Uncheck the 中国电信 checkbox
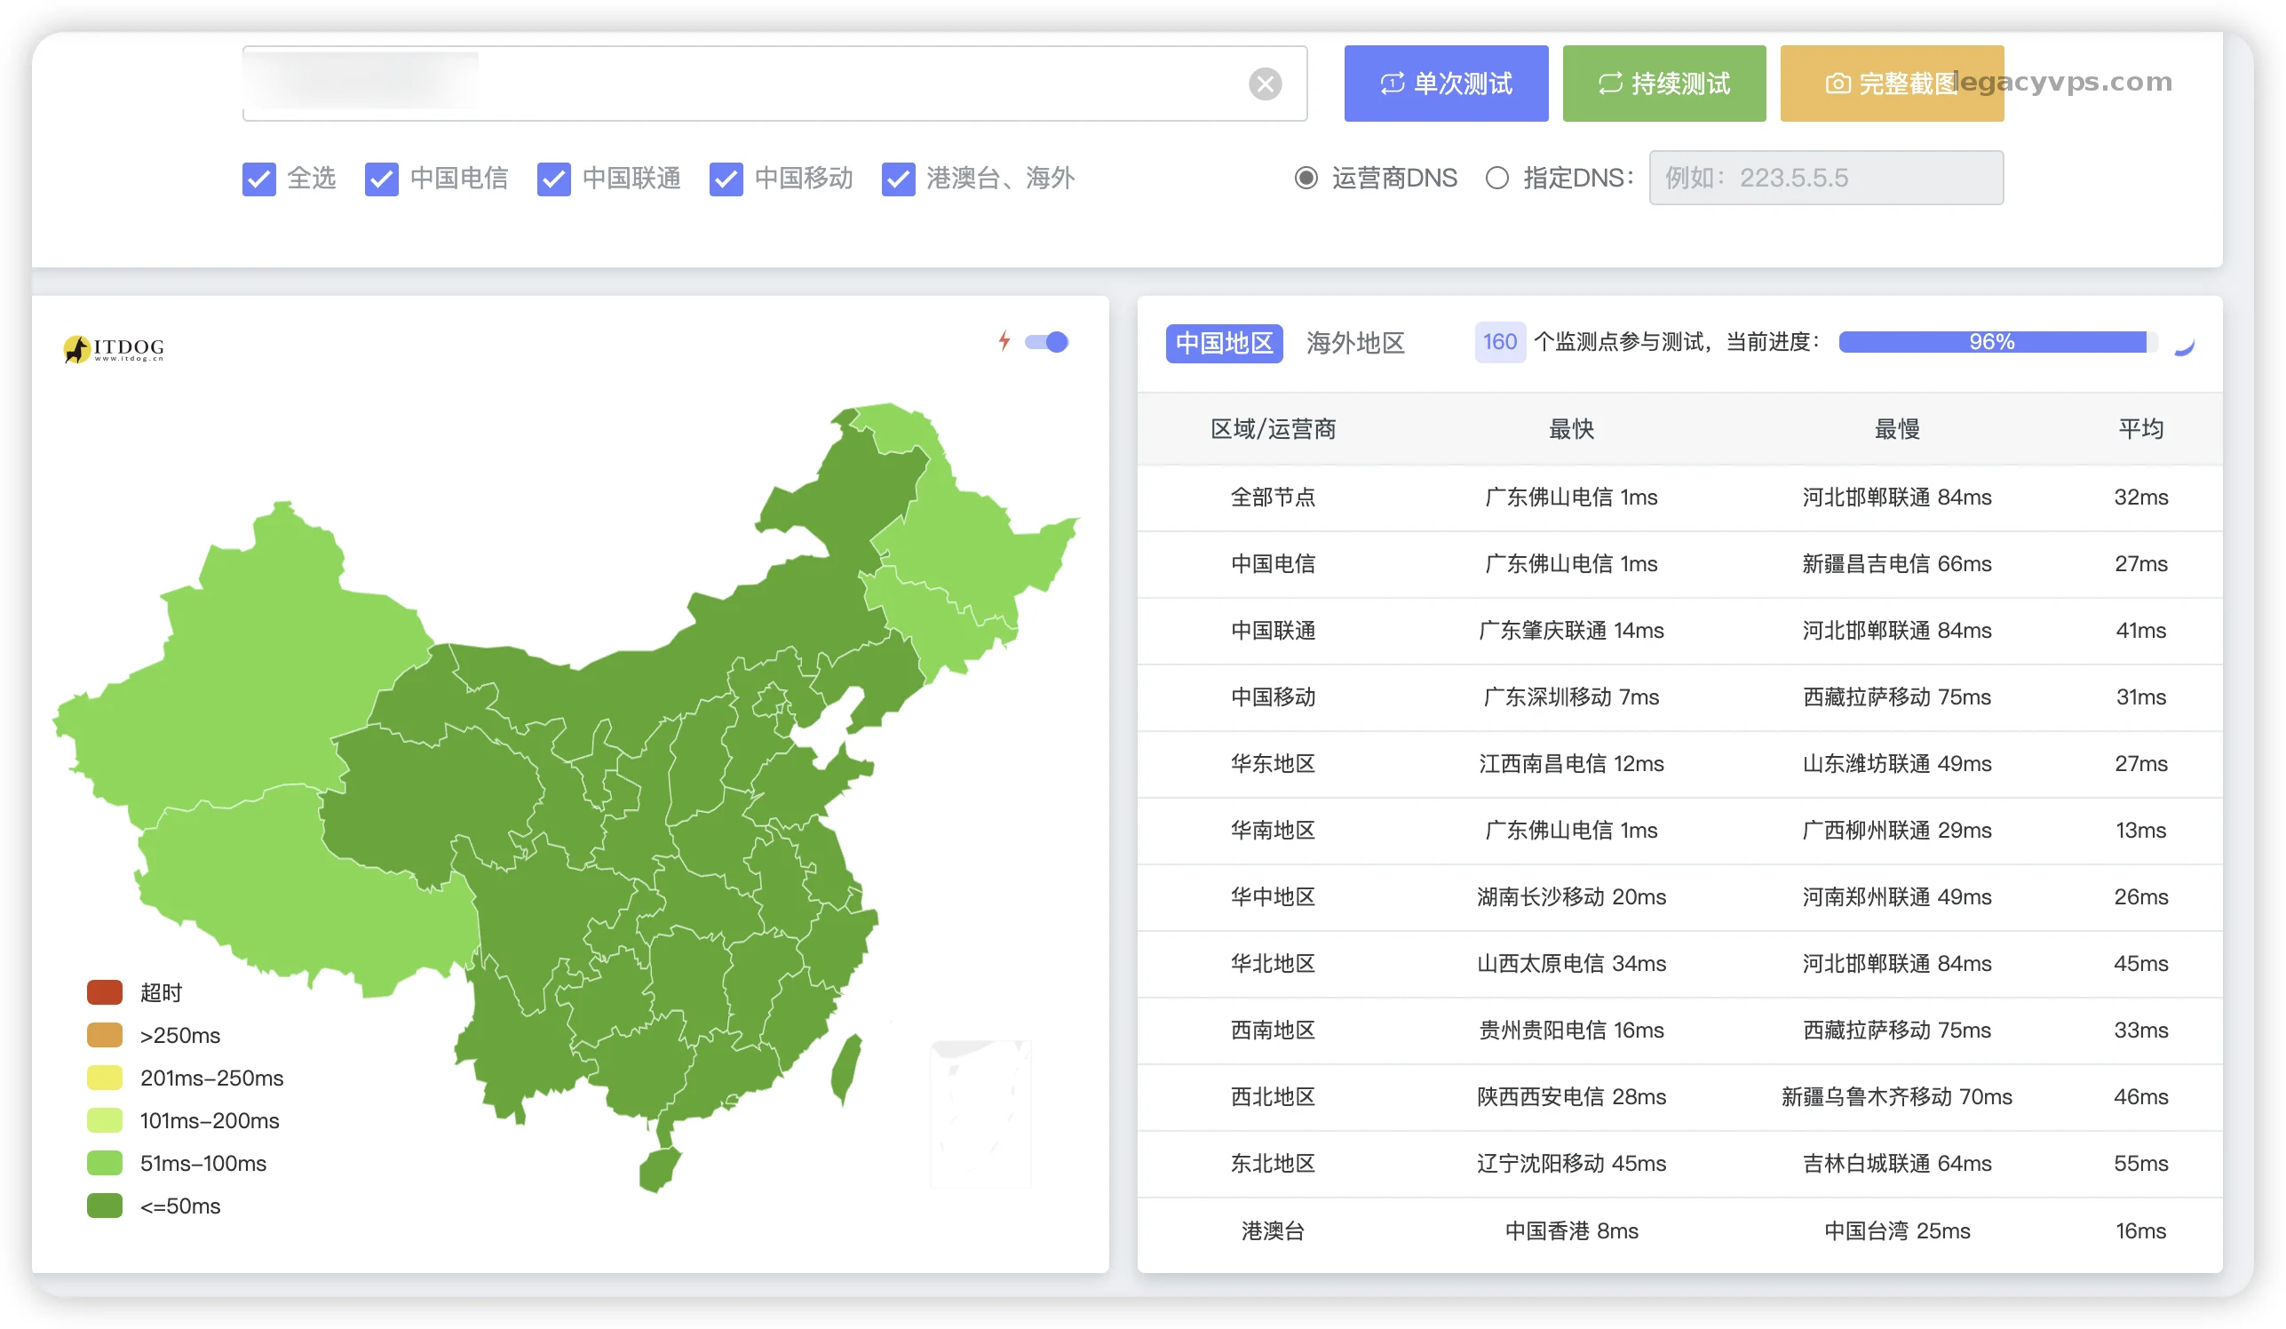The image size is (2286, 1329). point(381,179)
